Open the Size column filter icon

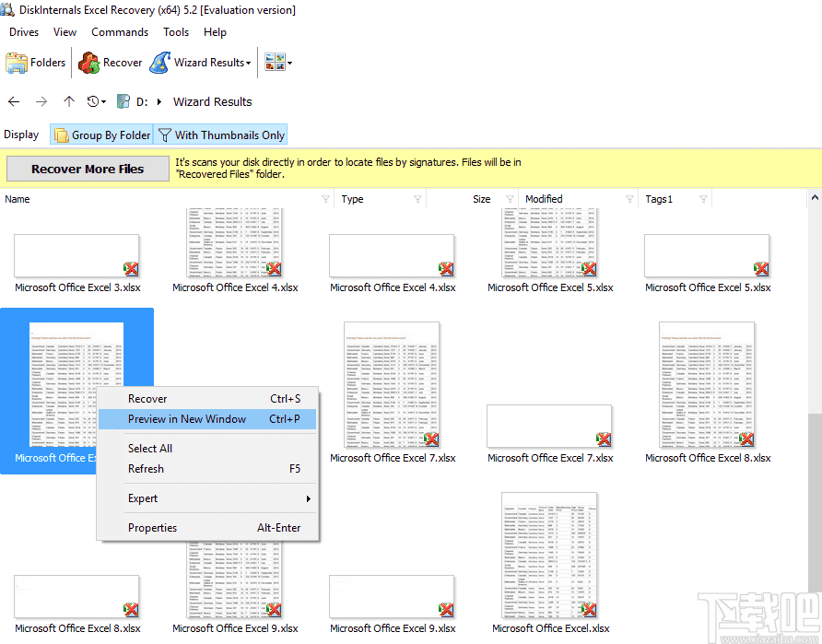(510, 199)
